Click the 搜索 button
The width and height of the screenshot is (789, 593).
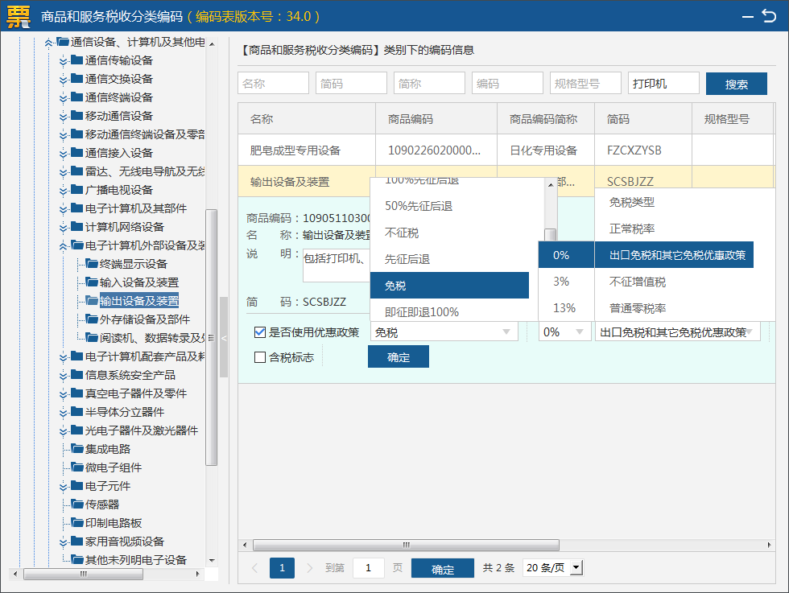[x=736, y=84]
